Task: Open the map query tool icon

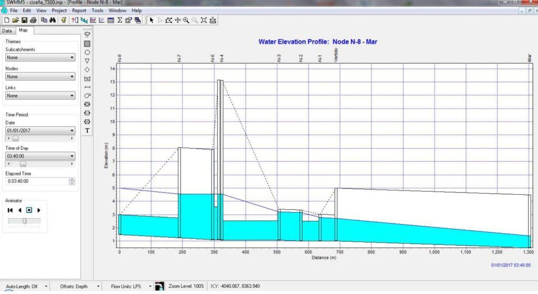Action: tap(75, 20)
